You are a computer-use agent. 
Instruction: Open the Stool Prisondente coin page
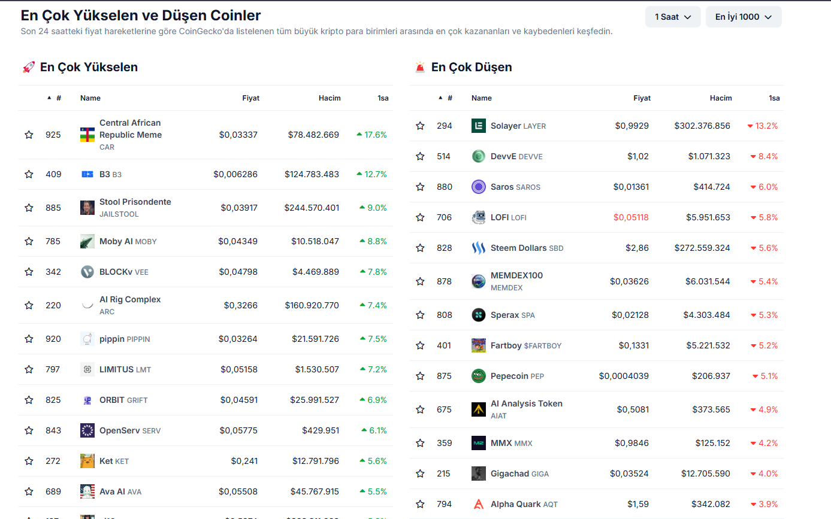[x=135, y=202]
